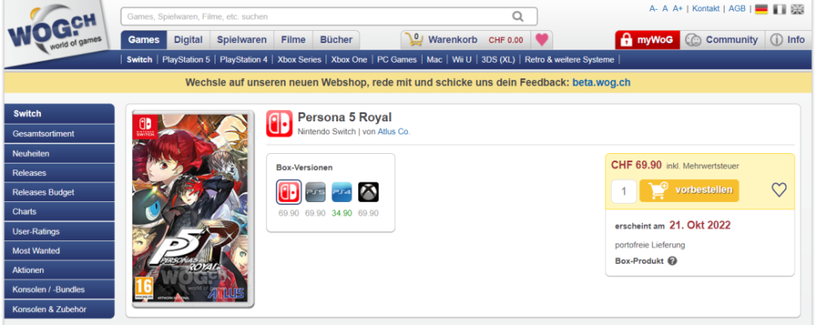Open the beta.wog.ch link
The height and width of the screenshot is (325, 816).
[x=601, y=82]
